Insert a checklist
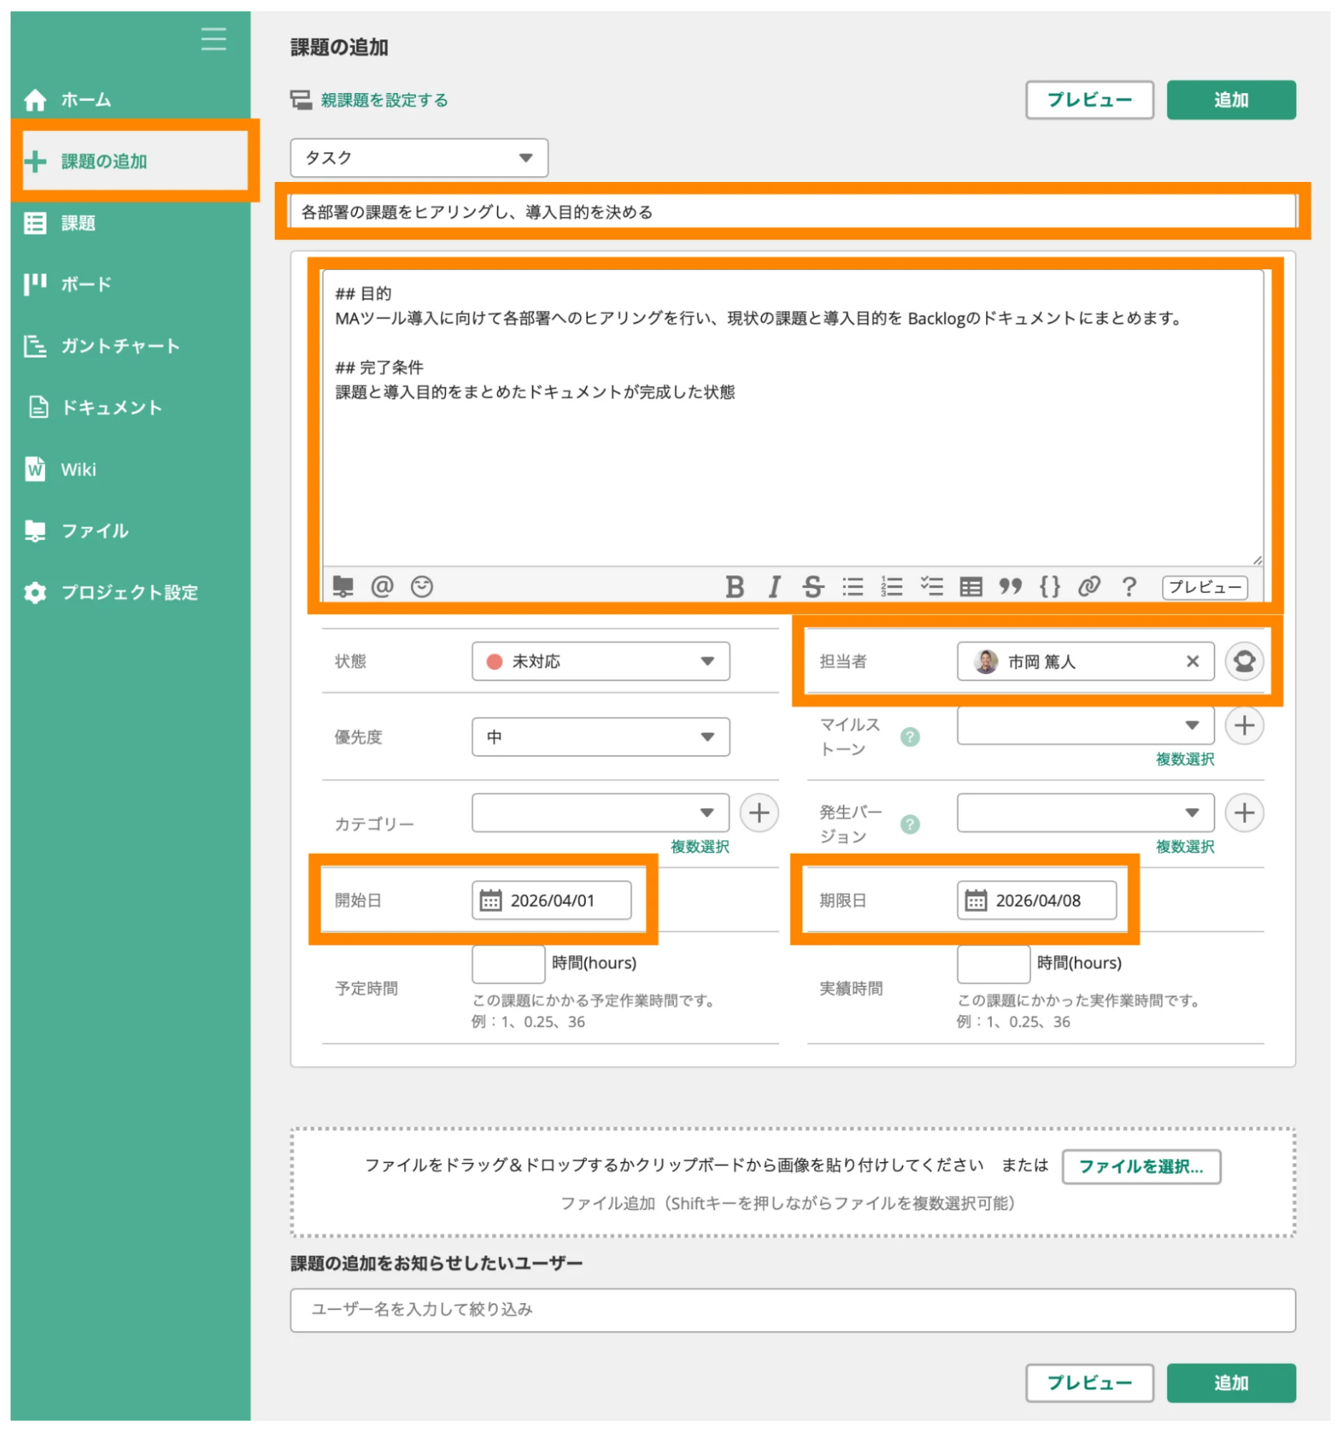The height and width of the screenshot is (1432, 1342). pos(932,587)
